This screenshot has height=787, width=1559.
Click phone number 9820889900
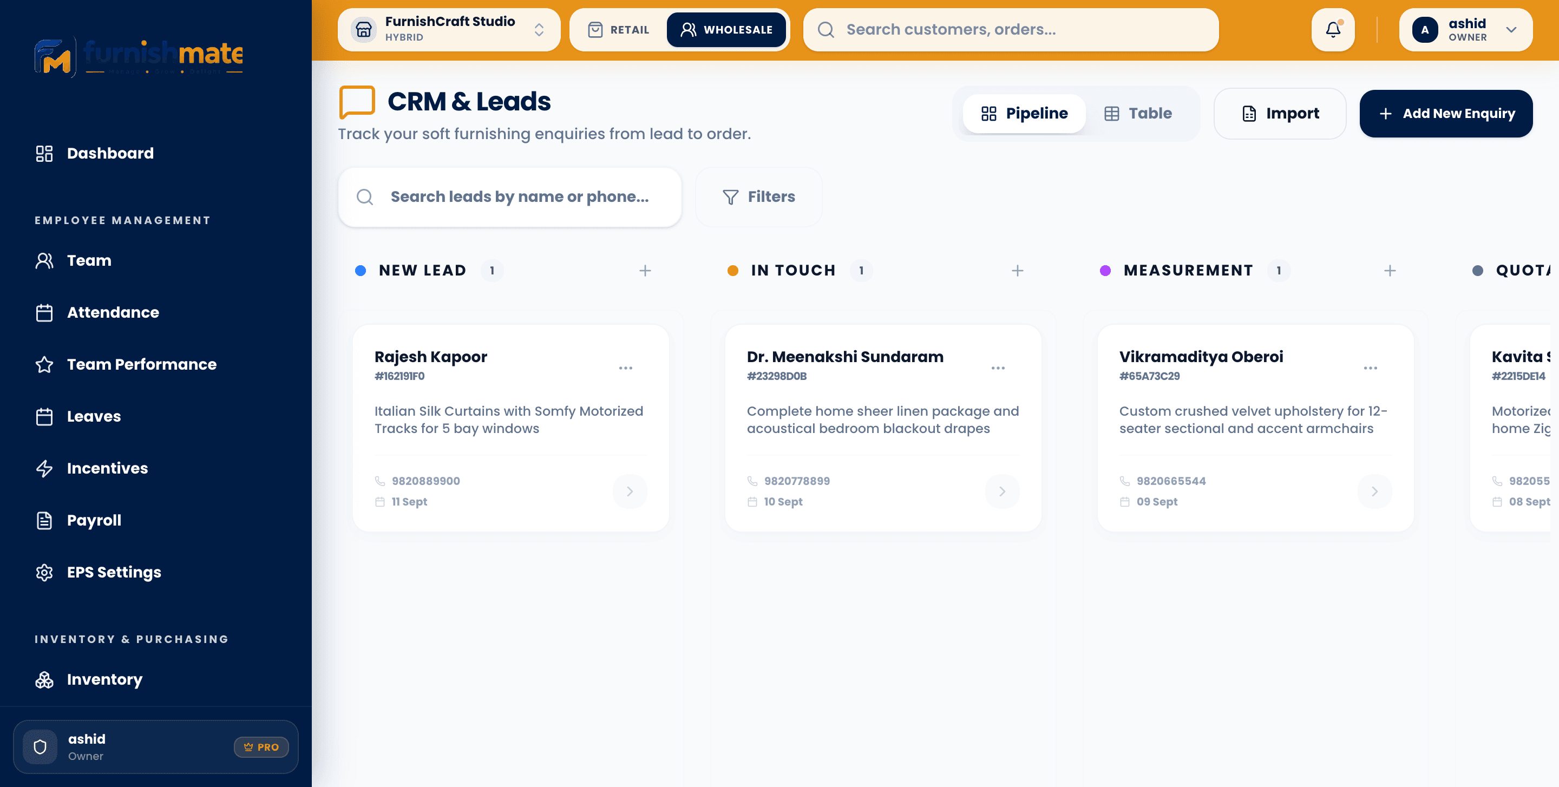[425, 481]
